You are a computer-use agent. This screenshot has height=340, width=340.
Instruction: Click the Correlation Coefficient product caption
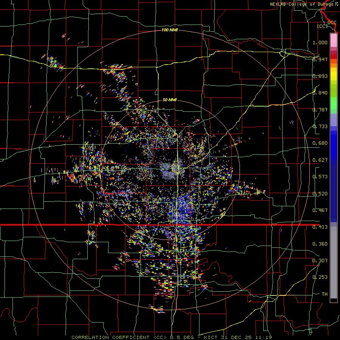pos(172,337)
